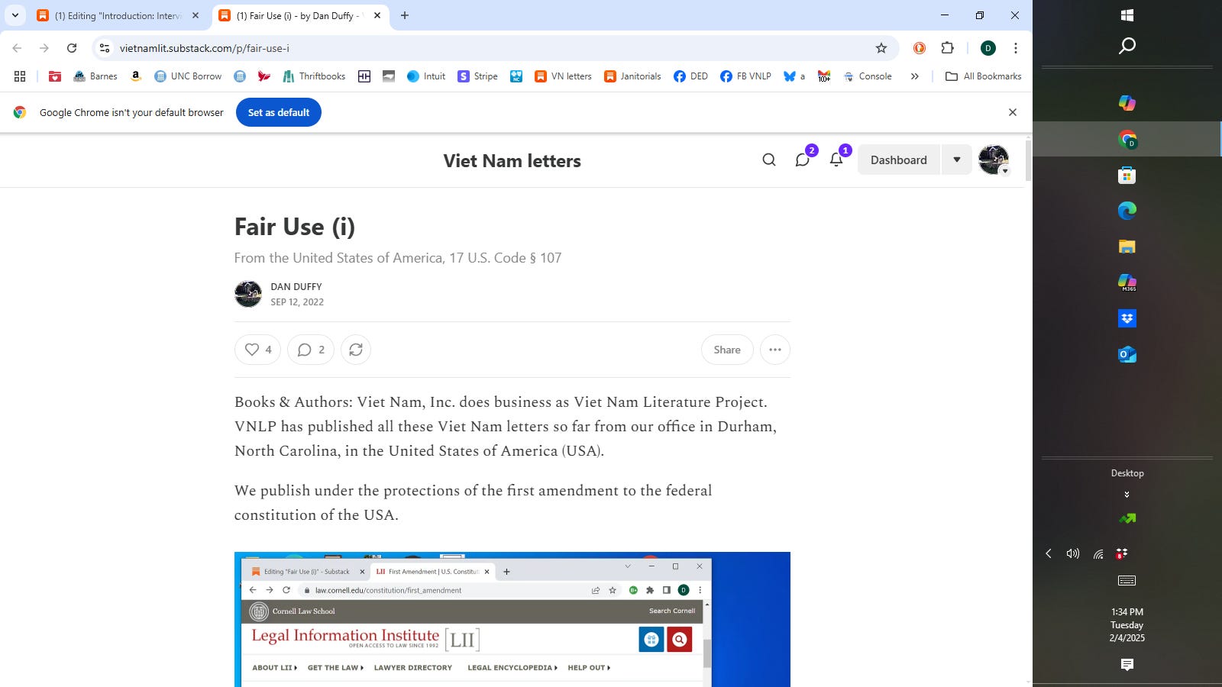Go to the Viet Nam letters homepage title
The image size is (1222, 687).
coord(512,161)
